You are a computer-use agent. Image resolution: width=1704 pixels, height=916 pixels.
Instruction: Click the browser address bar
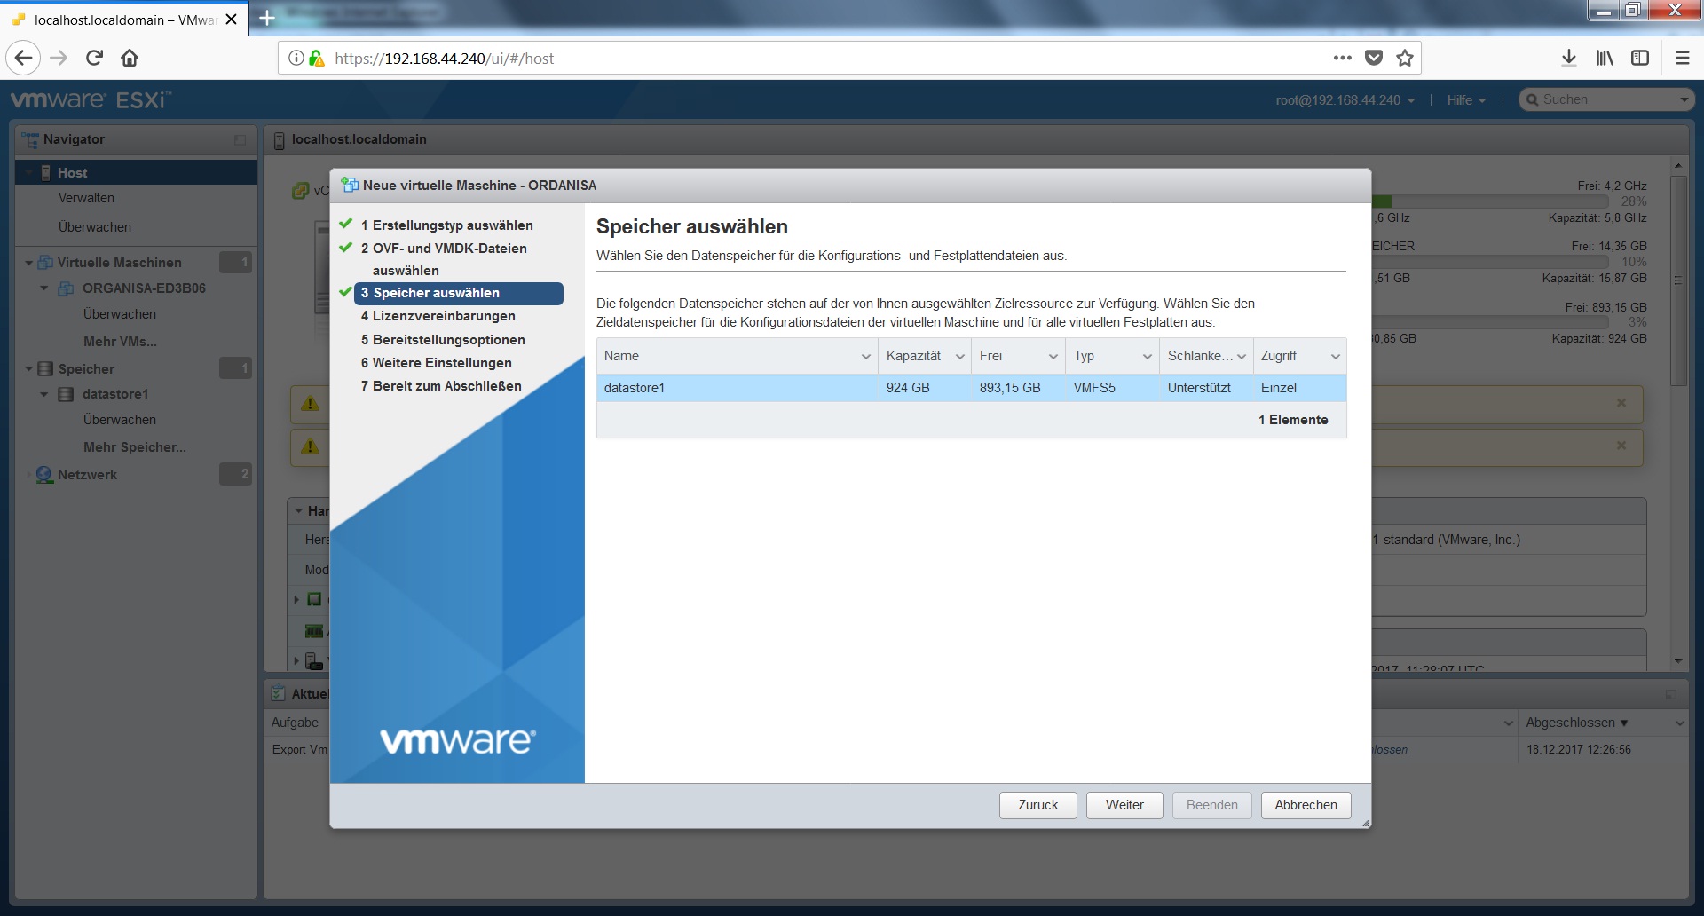coord(799,59)
